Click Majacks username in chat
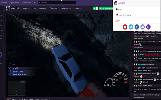 click(136, 95)
